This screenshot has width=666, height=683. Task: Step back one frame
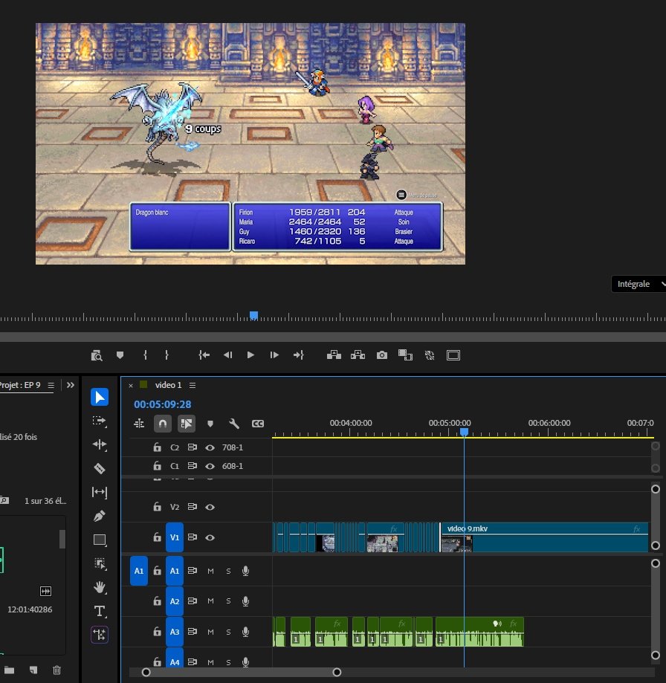[227, 355]
